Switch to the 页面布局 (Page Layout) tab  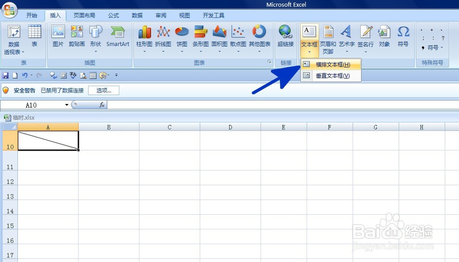click(x=84, y=15)
